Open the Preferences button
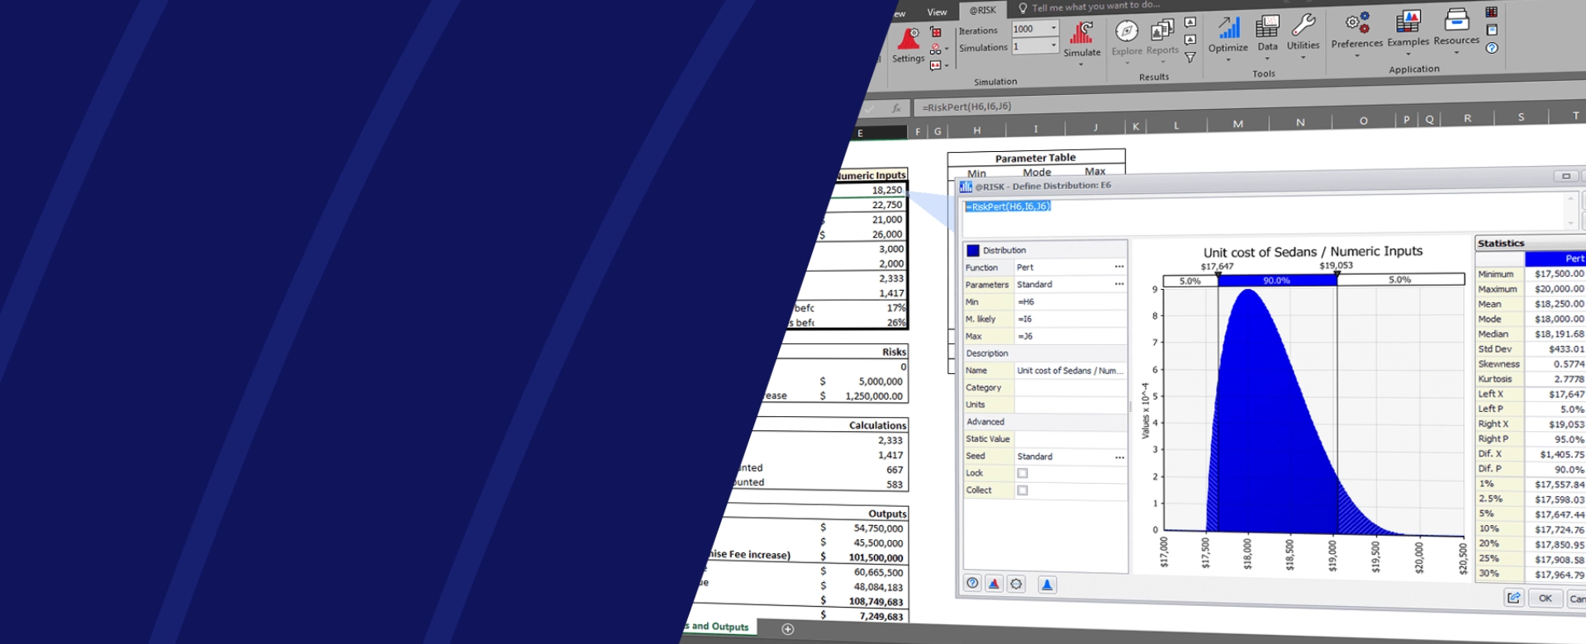This screenshot has height=644, width=1586. coord(1356,30)
